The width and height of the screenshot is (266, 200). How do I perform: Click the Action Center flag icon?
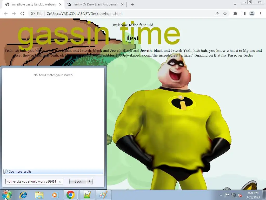(227, 195)
